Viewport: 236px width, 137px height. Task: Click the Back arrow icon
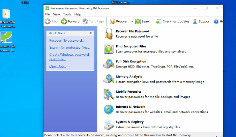click(48, 21)
